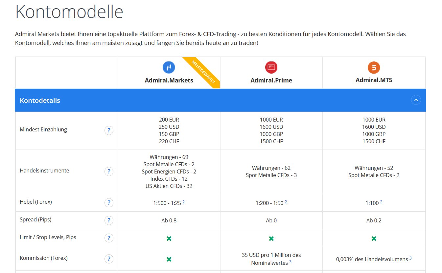Click '150 GBP' minimum deposit value
Viewport: 442px width, 273px height.
tap(169, 134)
